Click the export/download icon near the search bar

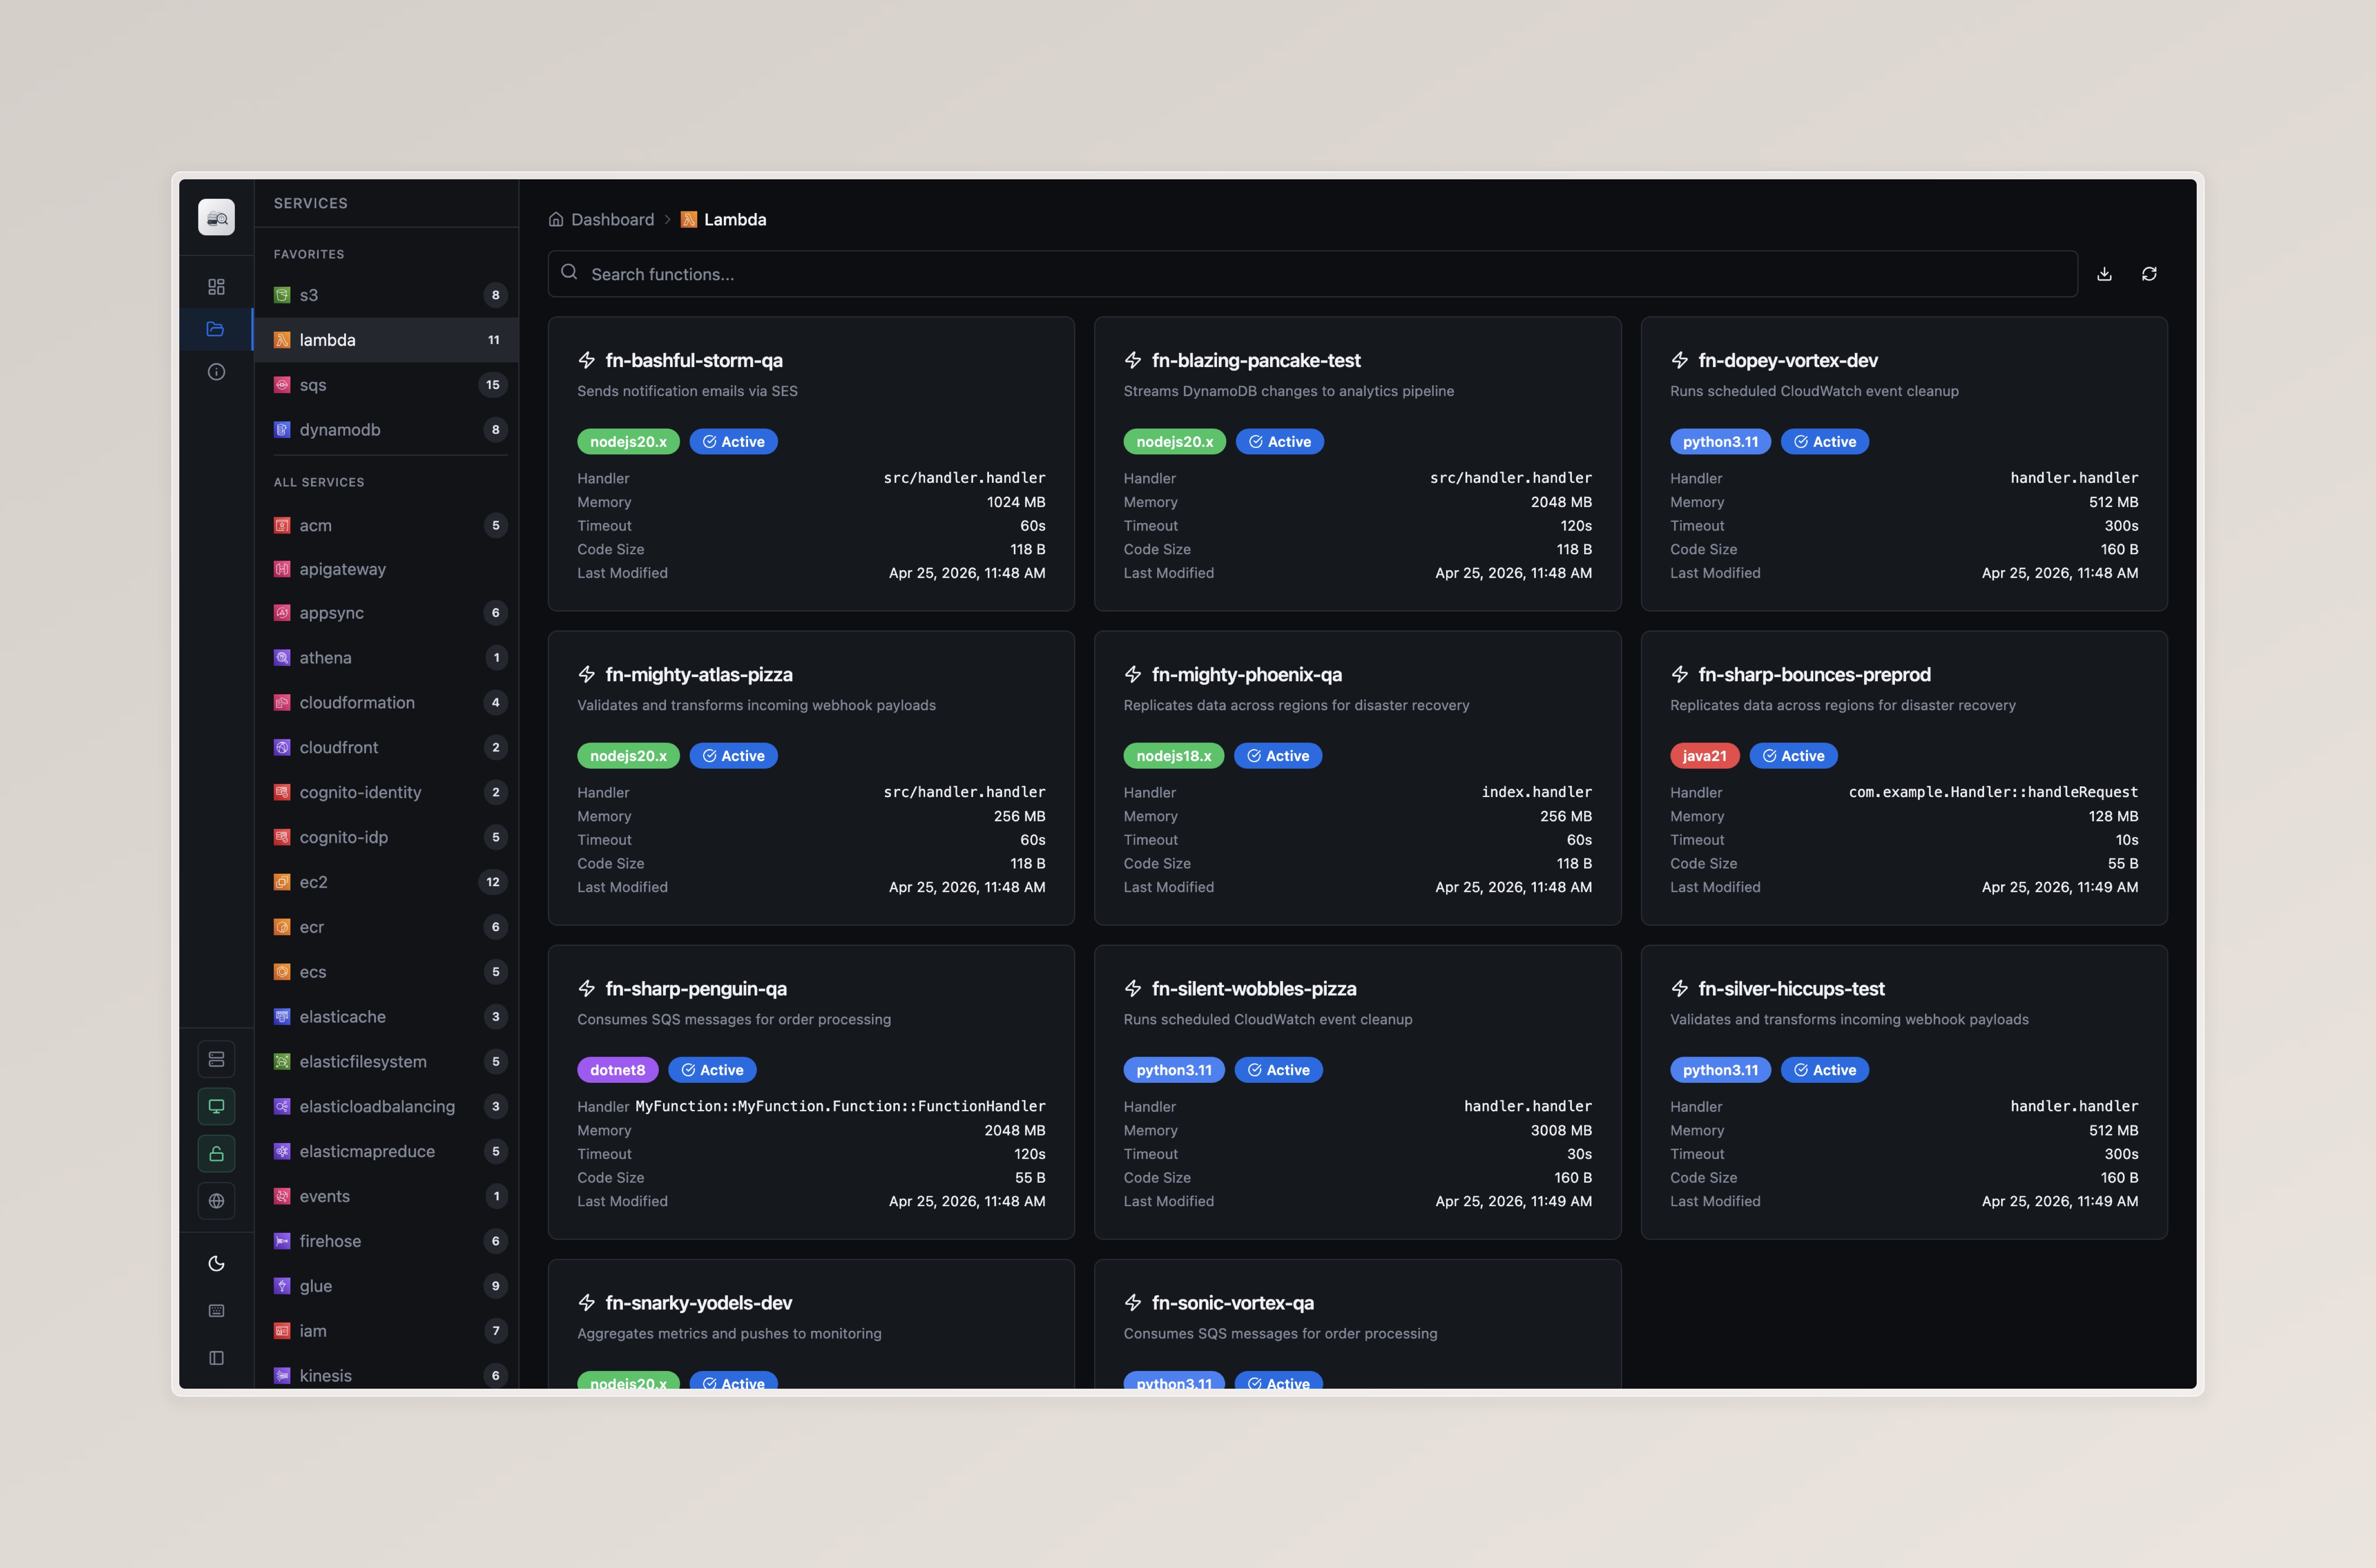coord(2104,273)
